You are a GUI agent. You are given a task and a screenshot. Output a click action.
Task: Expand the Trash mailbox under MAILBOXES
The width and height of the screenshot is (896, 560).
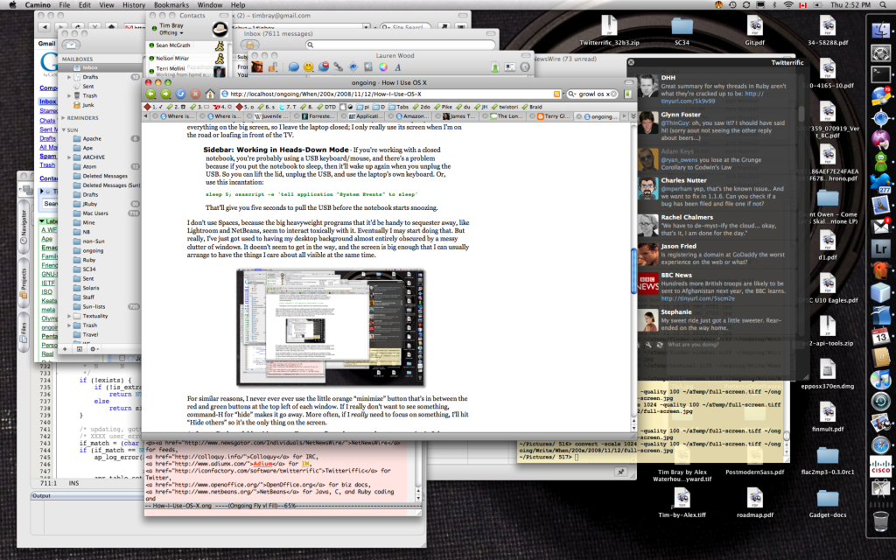click(x=69, y=95)
